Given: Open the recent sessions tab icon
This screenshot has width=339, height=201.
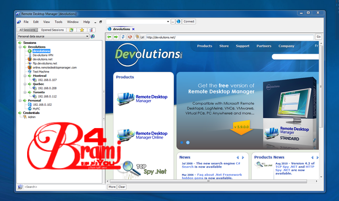Looking at the screenshot, I should point(71,30).
